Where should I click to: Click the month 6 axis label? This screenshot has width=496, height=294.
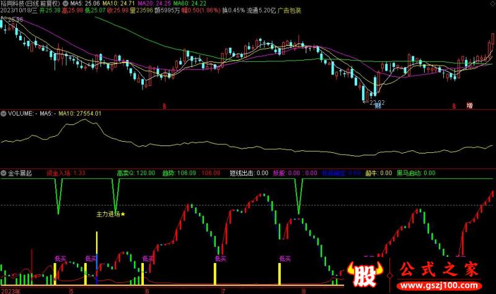[x=147, y=291]
